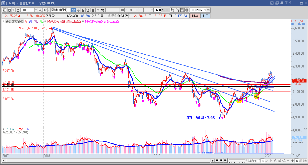Click the 거래량 volume panel label
308x165 pixels.
11,129
